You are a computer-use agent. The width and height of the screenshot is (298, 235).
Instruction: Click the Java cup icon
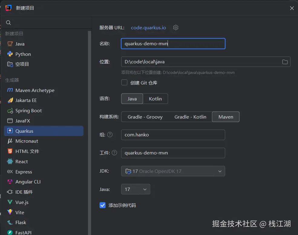(x=10, y=44)
